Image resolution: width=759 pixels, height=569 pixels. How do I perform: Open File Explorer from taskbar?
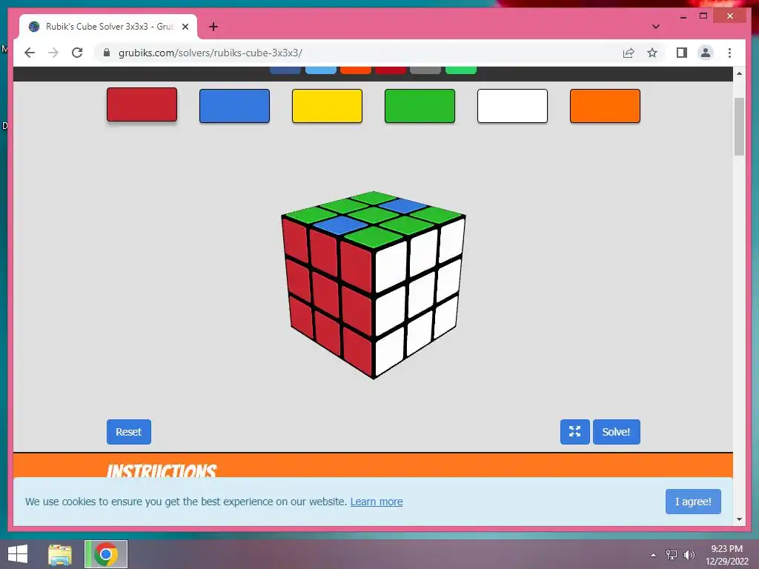tap(60, 554)
